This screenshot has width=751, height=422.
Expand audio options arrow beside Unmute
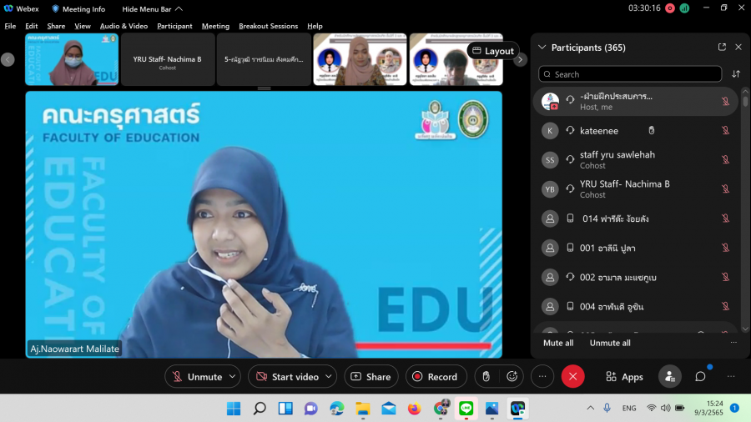[x=233, y=377]
